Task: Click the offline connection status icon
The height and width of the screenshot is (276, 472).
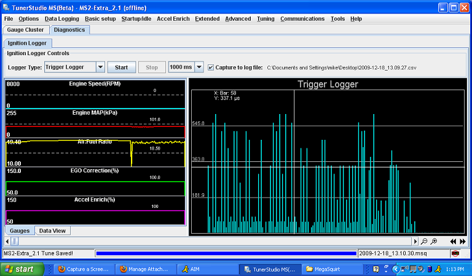Action: point(455,253)
